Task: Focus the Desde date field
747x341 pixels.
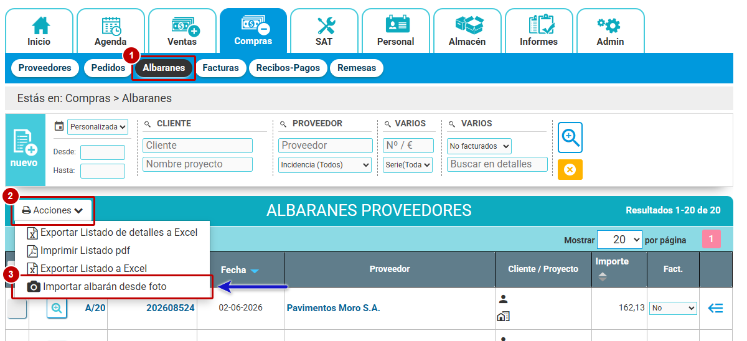Action: 103,152
